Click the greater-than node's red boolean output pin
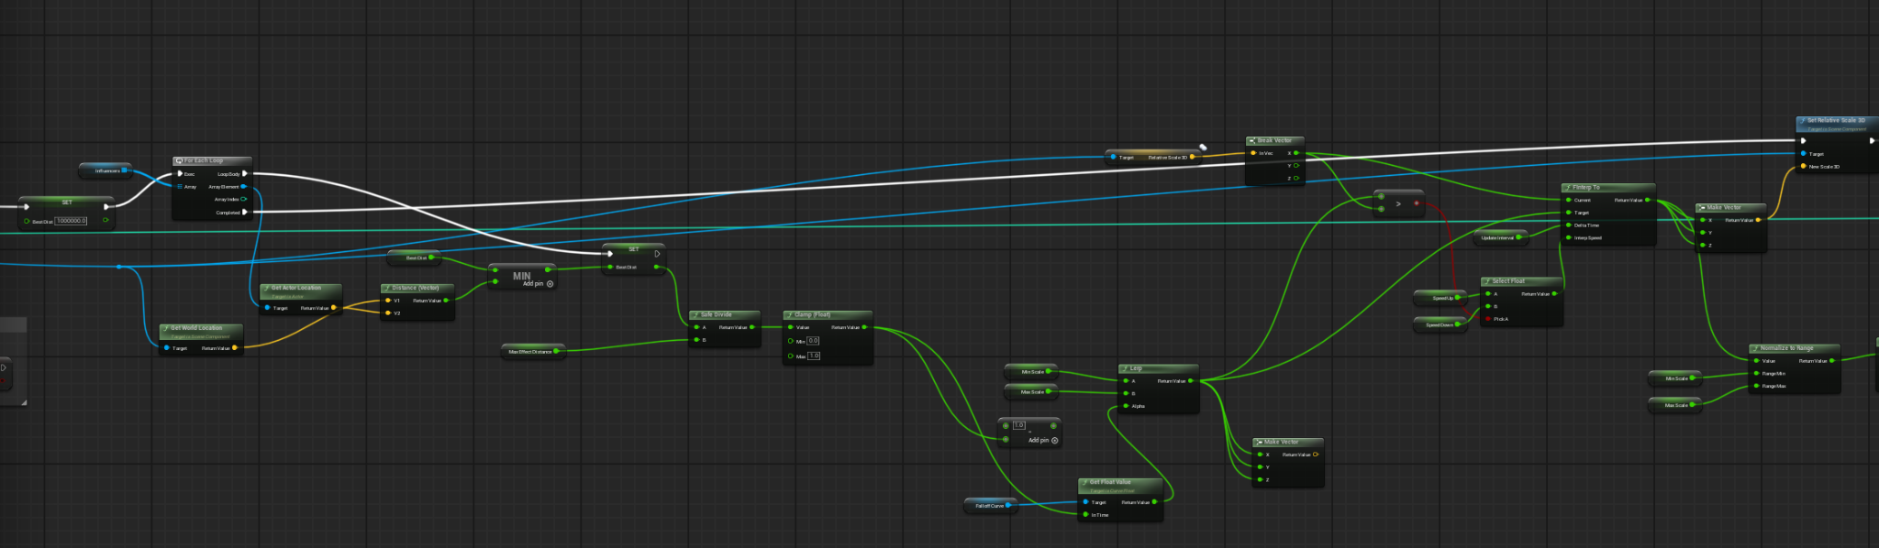Screen dimensions: 1879x548 coord(1417,203)
